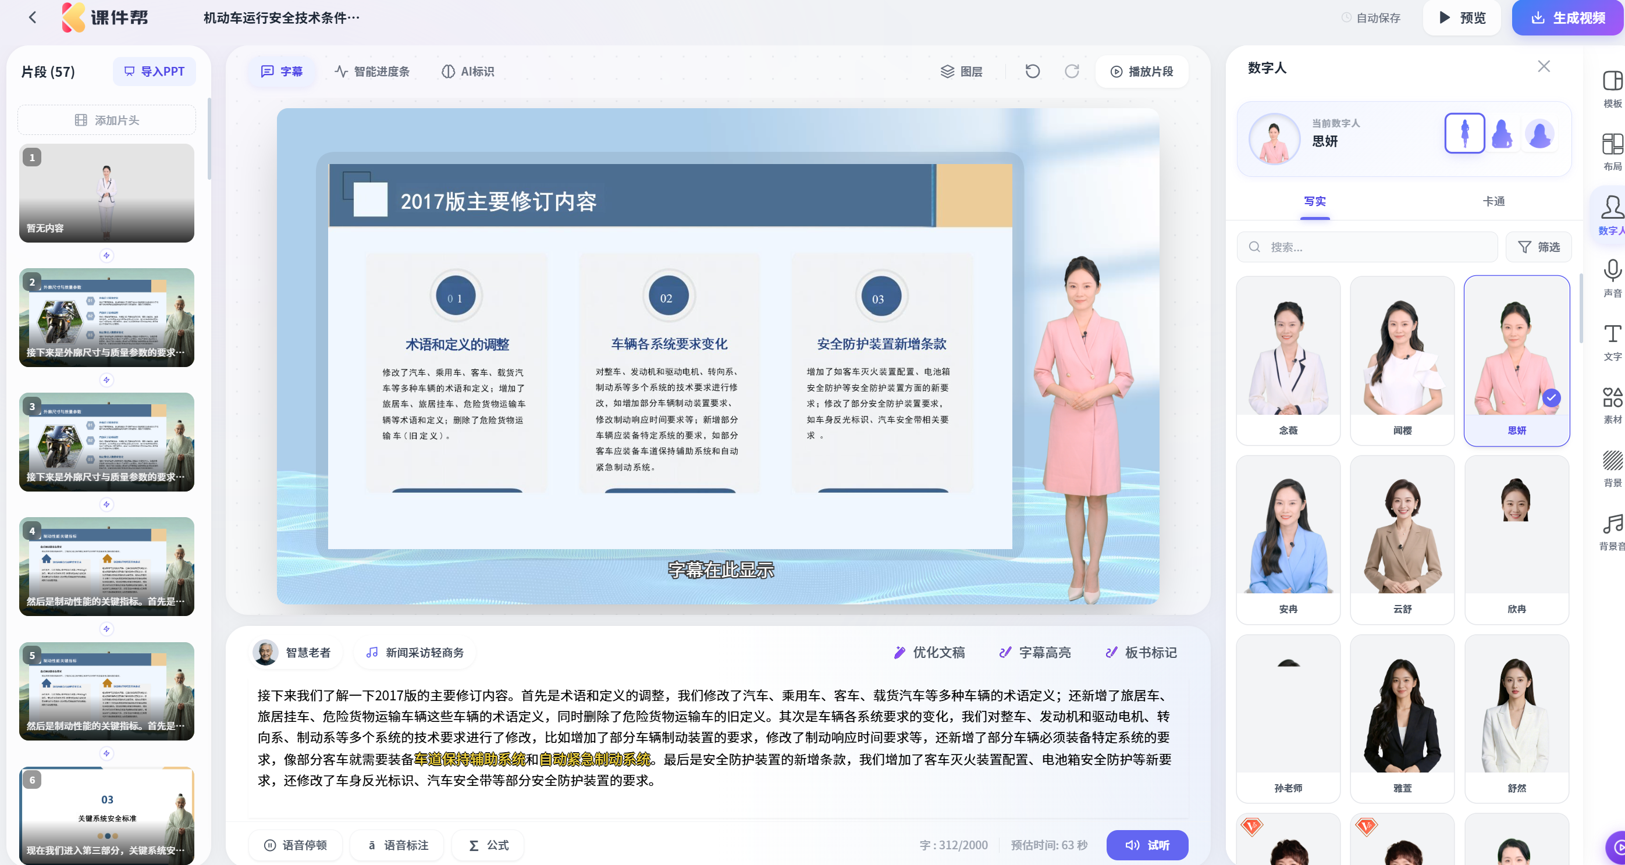1625x865 pixels.
Task: Open the 智慧老者 avatar selector
Action: (x=295, y=652)
